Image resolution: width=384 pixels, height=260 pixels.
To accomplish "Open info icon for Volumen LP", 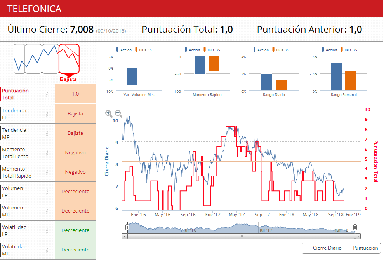I will pos(47,192).
